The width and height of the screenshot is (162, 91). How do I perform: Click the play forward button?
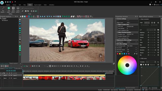coord(61,66)
